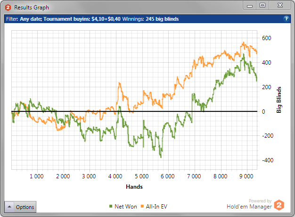
Task: Click the 3 000 x-axis label
Action: [x=89, y=176]
